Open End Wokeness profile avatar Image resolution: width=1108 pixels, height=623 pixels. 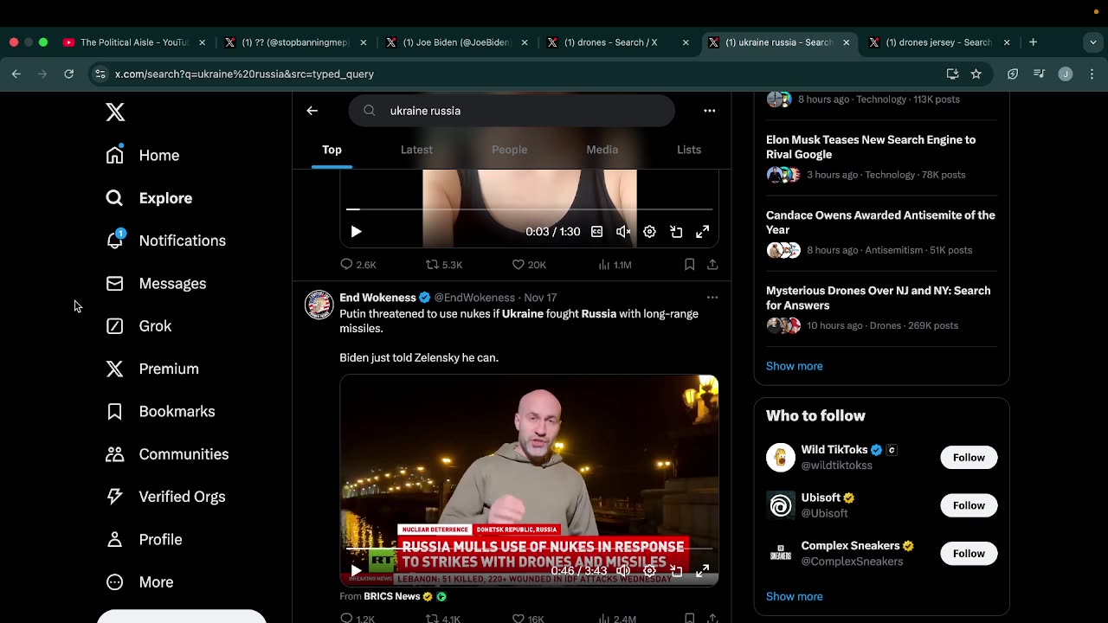(x=319, y=305)
